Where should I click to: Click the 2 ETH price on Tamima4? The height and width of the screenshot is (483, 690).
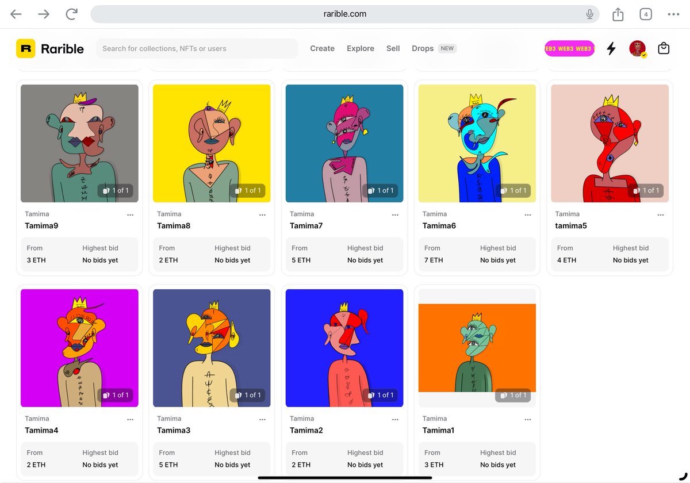tap(37, 465)
